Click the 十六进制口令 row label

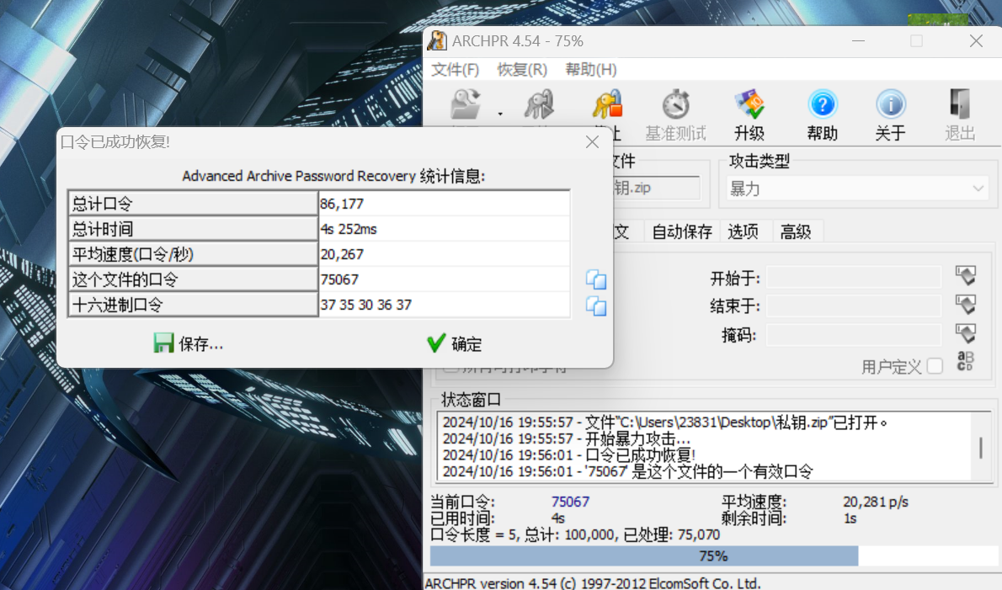tap(193, 305)
